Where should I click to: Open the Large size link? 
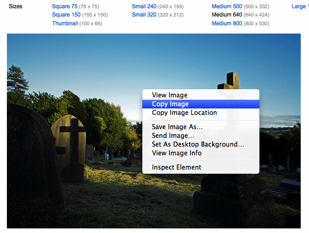pos(300,6)
